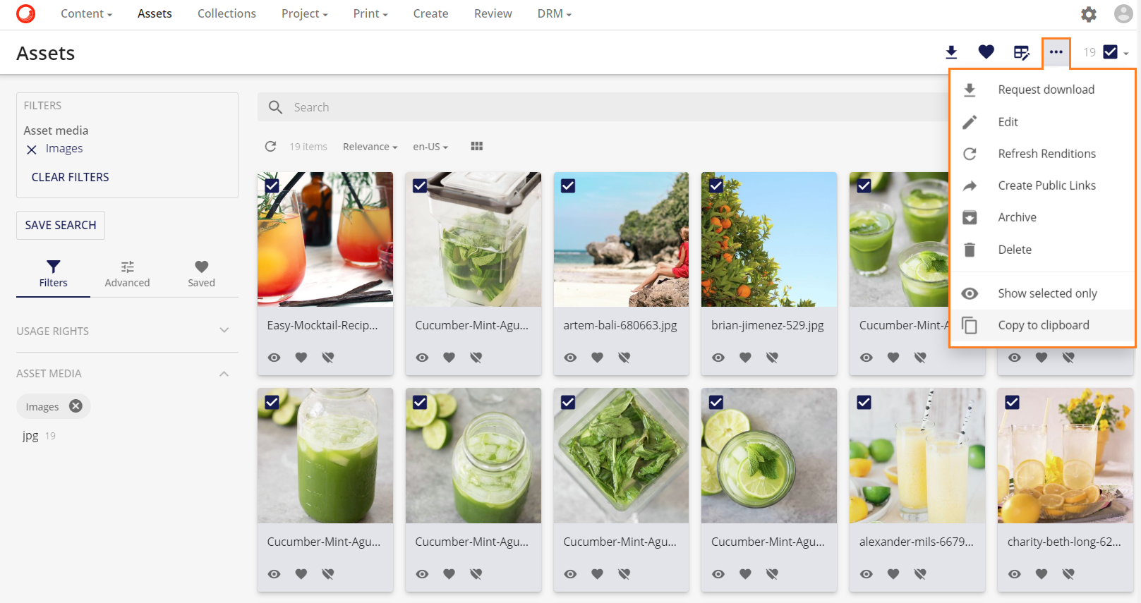Uncheck the artem-bali-680663.jpg checkbox
The height and width of the screenshot is (603, 1141).
coord(568,185)
